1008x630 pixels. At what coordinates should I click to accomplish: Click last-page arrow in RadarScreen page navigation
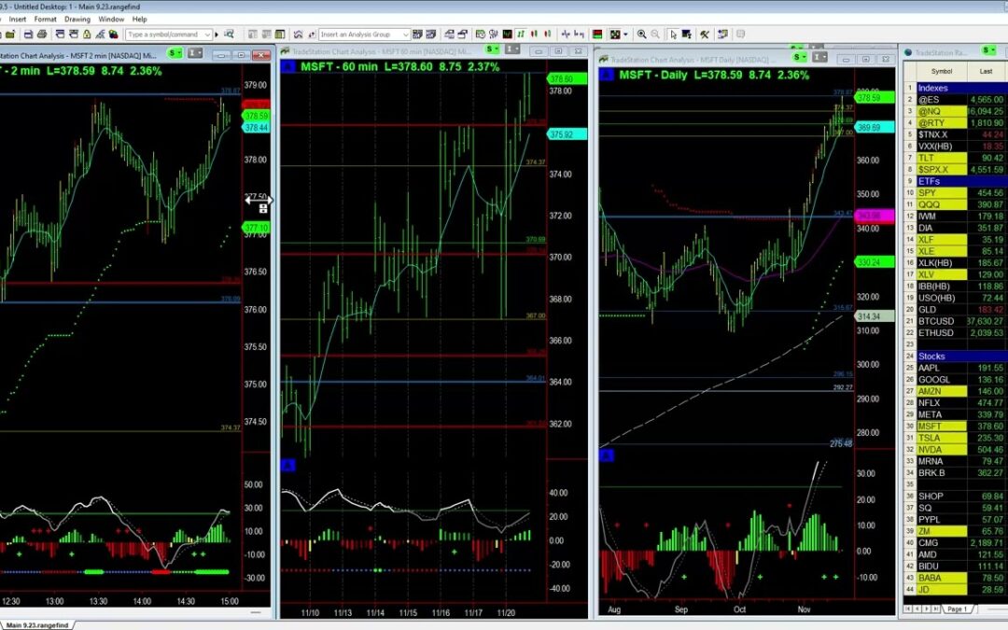click(936, 609)
